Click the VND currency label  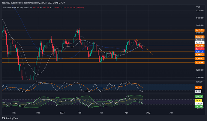click(x=198, y=7)
